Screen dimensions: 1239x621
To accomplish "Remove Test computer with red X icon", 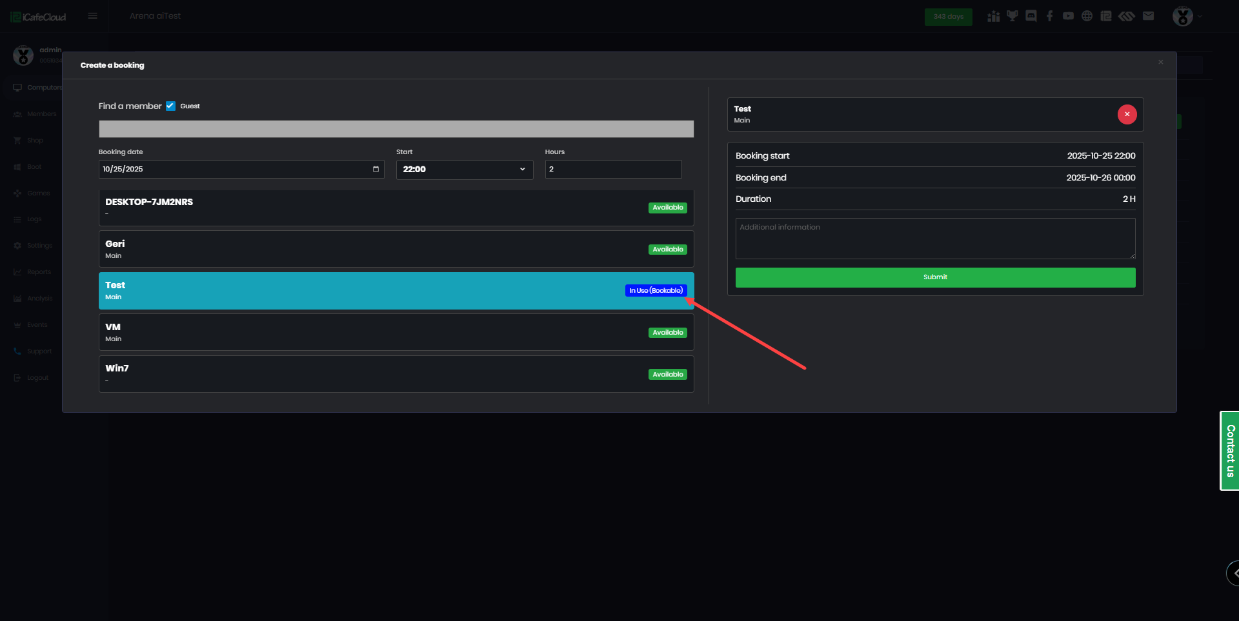I will tap(1127, 114).
